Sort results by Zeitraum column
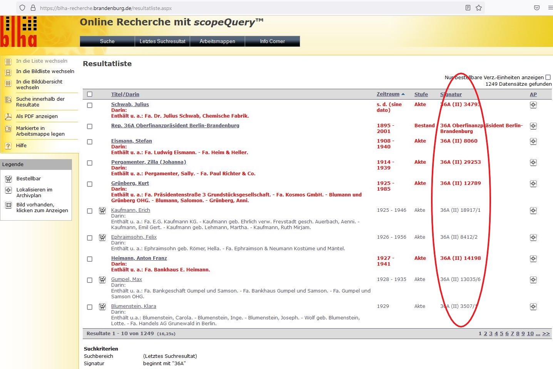This screenshot has height=369, width=553. tap(388, 94)
